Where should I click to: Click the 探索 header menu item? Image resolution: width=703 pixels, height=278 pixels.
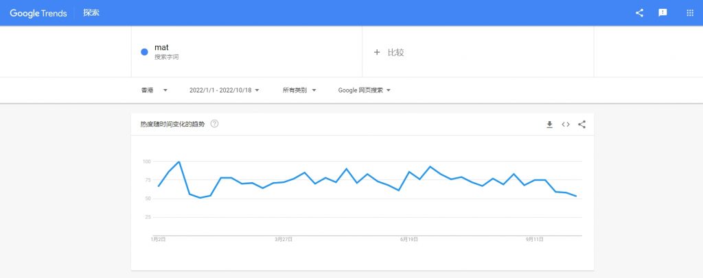[91, 13]
